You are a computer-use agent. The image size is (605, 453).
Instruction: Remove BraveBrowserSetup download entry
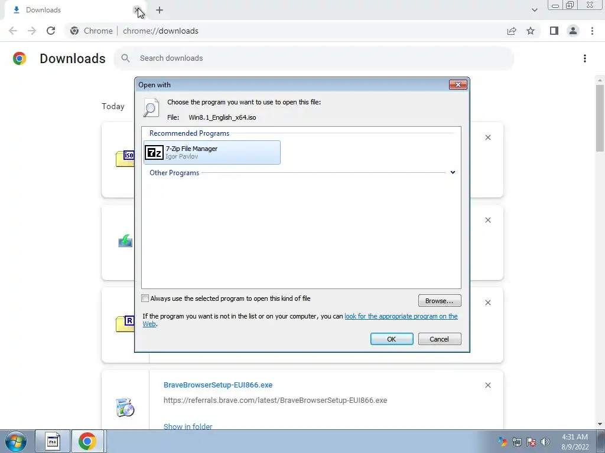tap(487, 385)
